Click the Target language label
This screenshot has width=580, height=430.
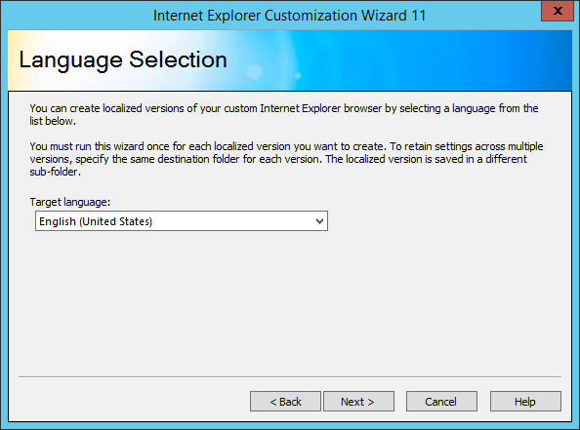point(70,202)
